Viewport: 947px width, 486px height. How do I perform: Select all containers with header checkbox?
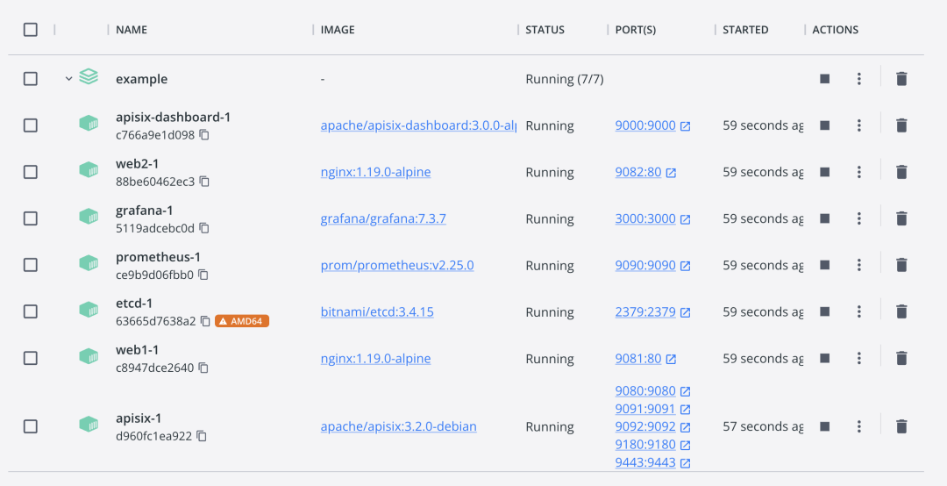pos(31,30)
